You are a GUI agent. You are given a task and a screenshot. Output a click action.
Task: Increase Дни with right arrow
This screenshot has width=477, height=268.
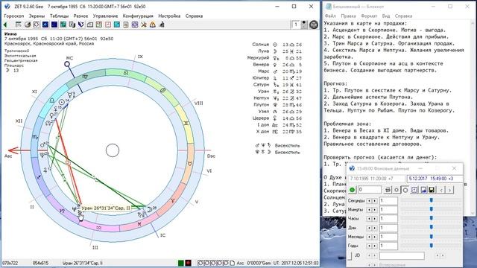click(374, 228)
